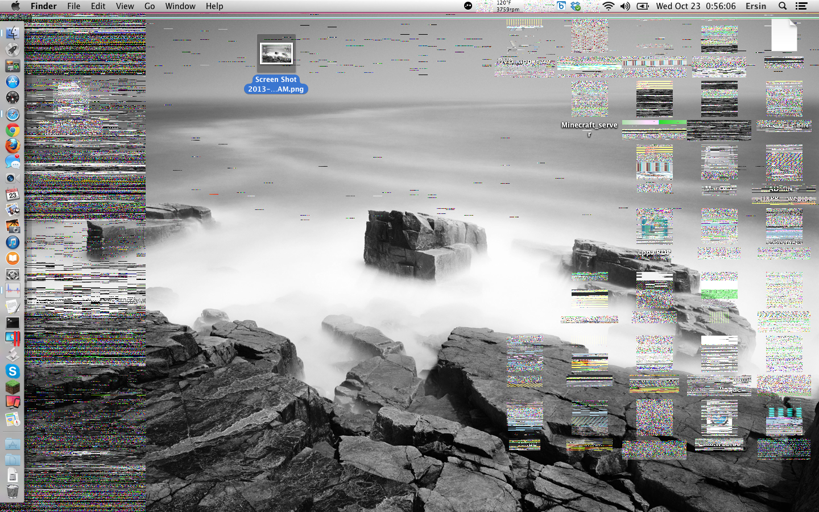Click the Dropbox menu bar icon
Image resolution: width=819 pixels, height=512 pixels.
click(576, 6)
